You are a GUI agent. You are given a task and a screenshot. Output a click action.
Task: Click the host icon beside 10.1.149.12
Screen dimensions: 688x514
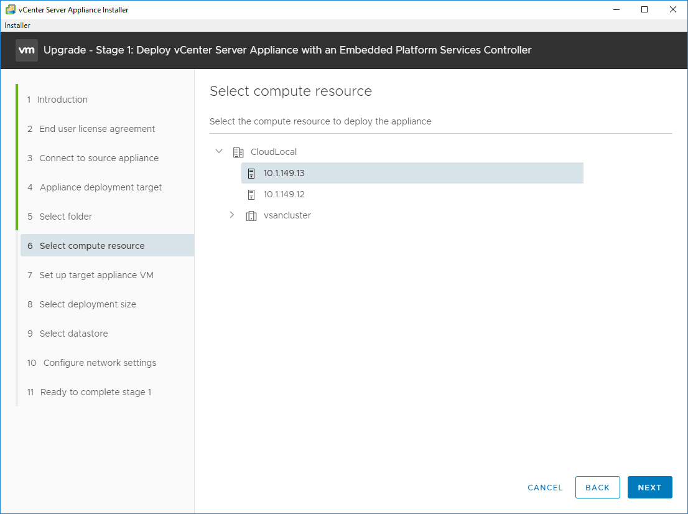click(x=251, y=195)
